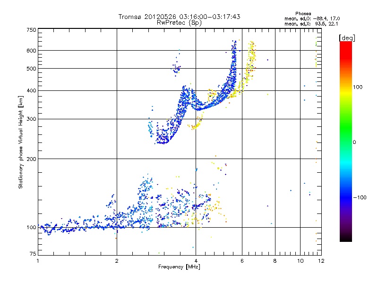The height and width of the screenshot is (284, 378).
Task: Click the y-axis label '750'
Action: (31, 30)
